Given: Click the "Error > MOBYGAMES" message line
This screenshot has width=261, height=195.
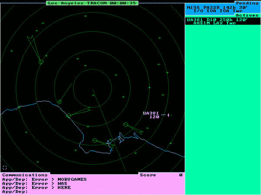Looking at the screenshot, I should [x=44, y=179].
